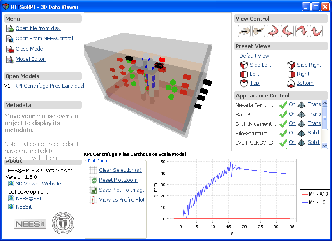The image size is (332, 241).
Task: Click the Slightly cemented layer triangle icon
Action: (x=302, y=123)
